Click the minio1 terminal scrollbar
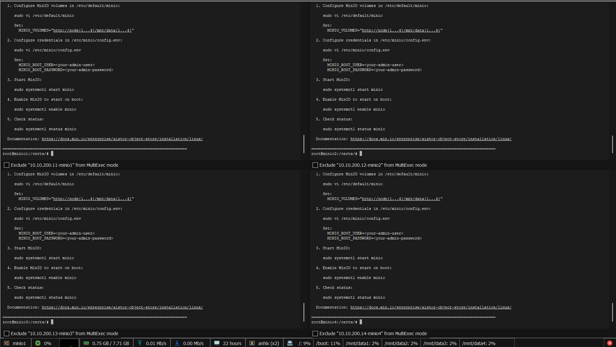Viewport: 616px width, 347px height. click(304, 144)
